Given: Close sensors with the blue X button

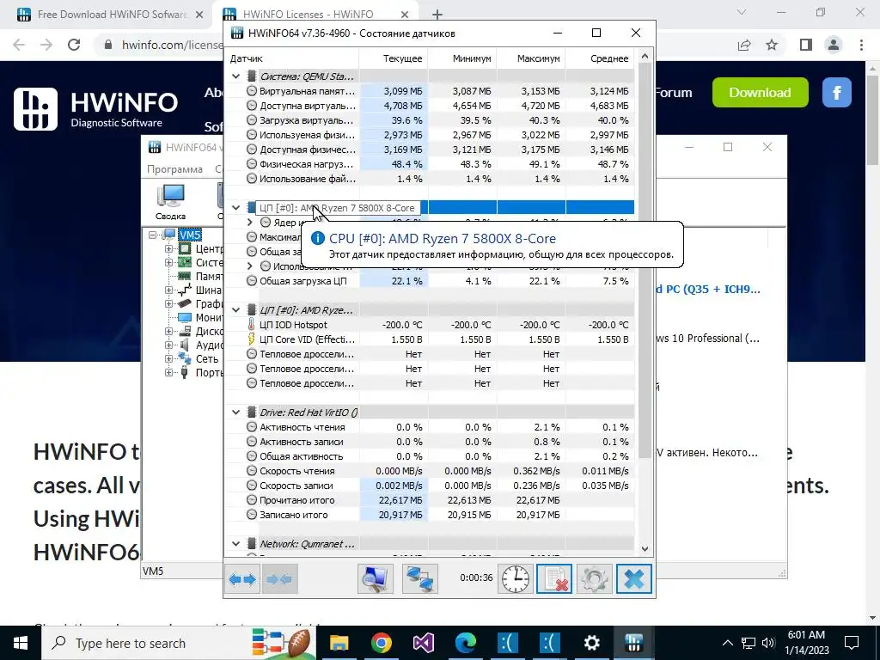Looking at the screenshot, I should (634, 578).
